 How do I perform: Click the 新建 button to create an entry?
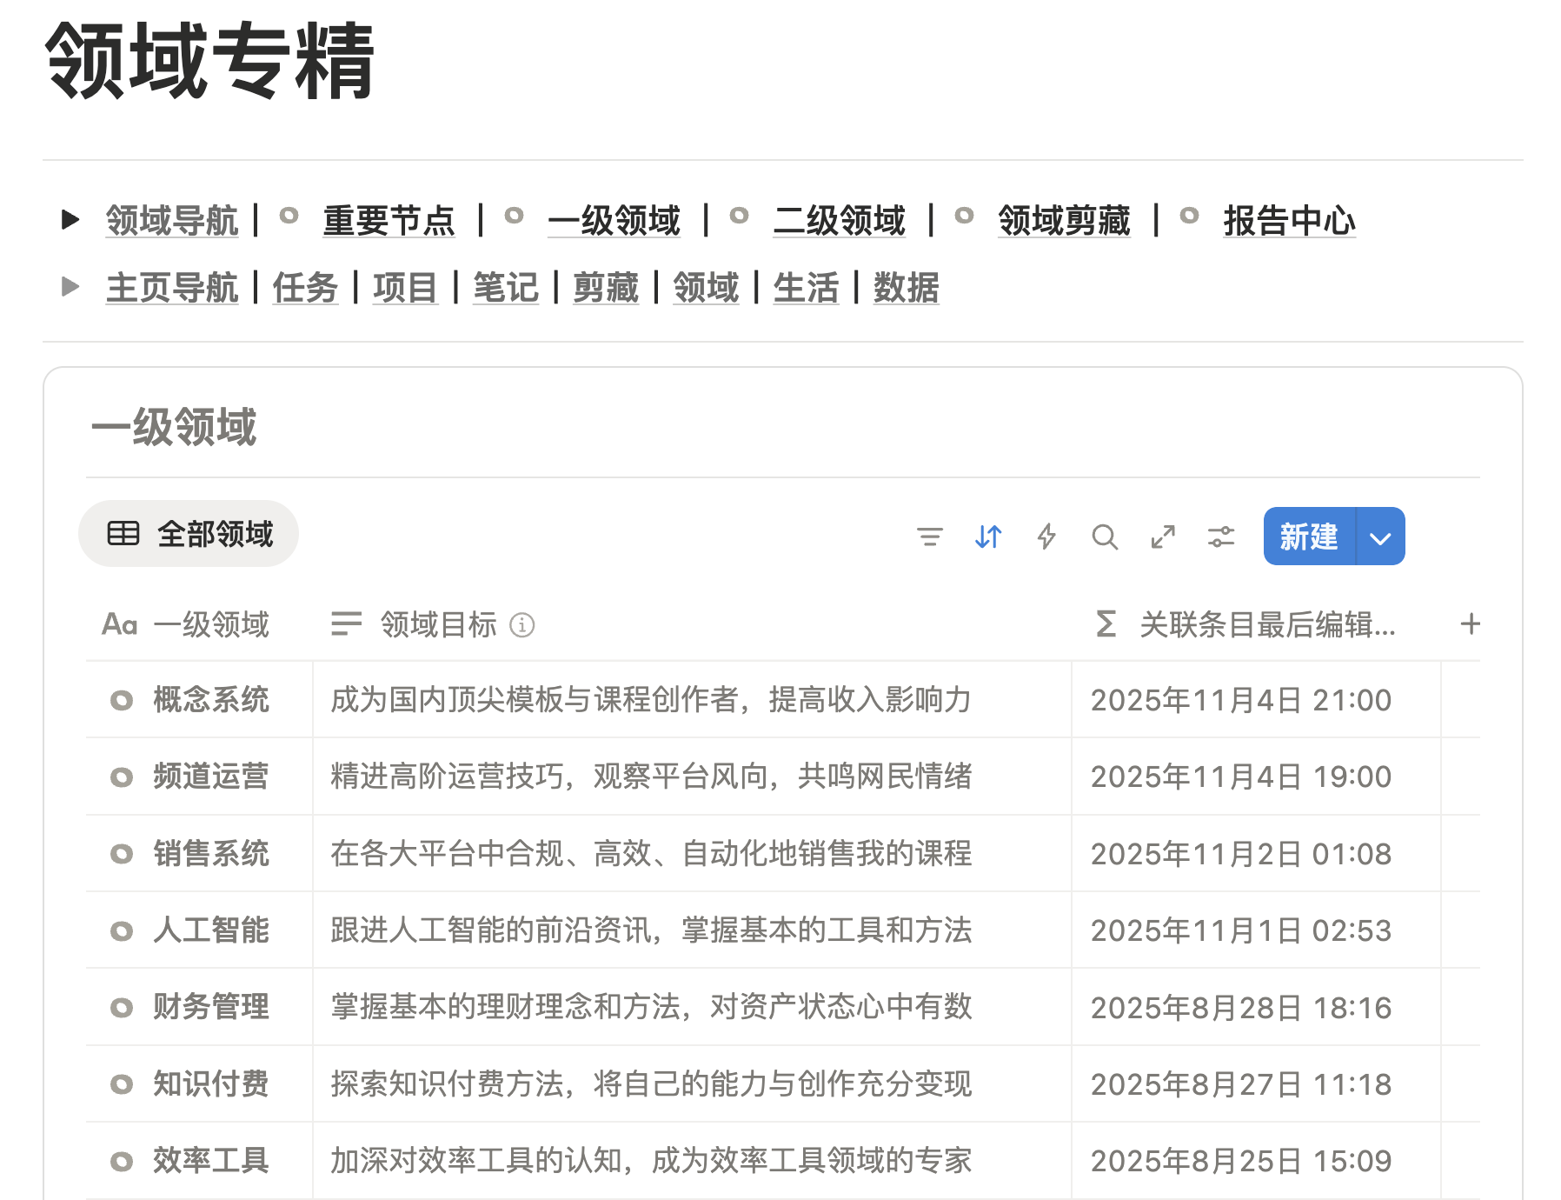(x=1307, y=537)
